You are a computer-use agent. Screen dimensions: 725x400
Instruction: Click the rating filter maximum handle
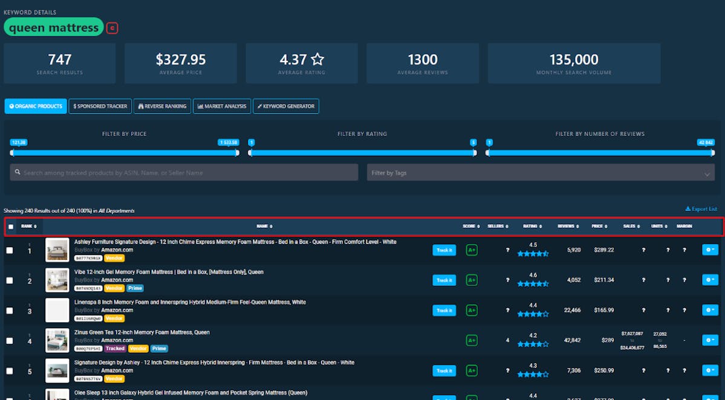475,153
